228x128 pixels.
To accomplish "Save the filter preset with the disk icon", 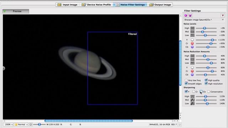I will pos(190,15).
